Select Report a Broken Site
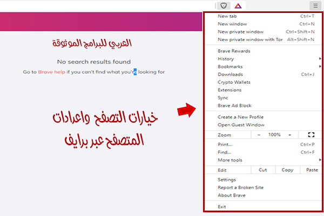 tap(264, 187)
